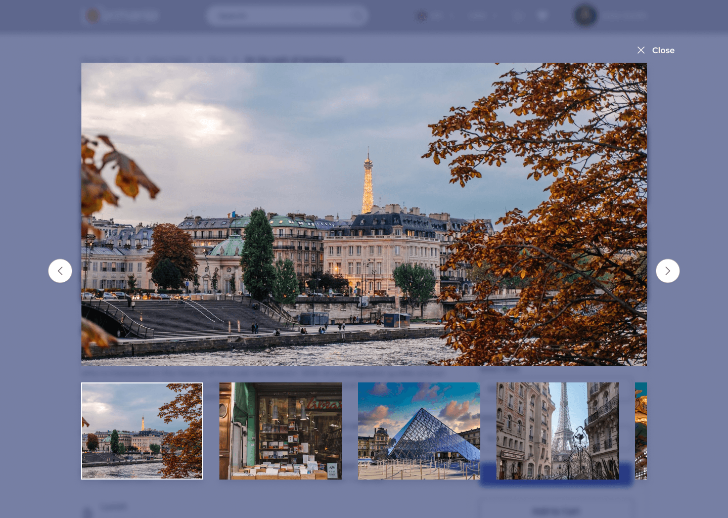
Task: Advance to the next photo
Action: [668, 271]
